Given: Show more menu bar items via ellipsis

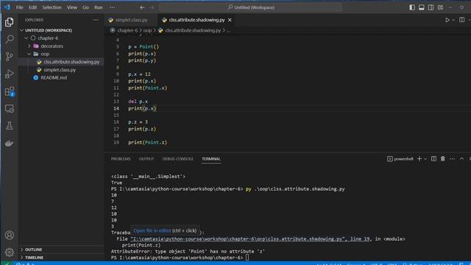Looking at the screenshot, I should 112,7.
